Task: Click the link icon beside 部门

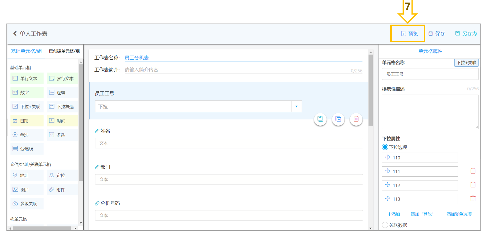Action: pyautogui.click(x=97, y=167)
